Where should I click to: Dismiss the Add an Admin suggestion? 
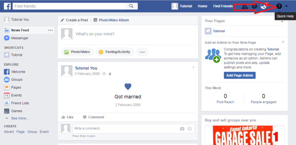283,42
